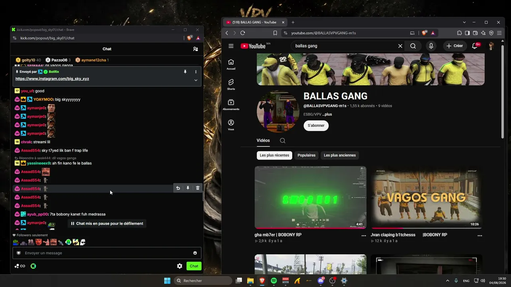
Task: Unpin the BotRix pinned message
Action: [x=185, y=72]
